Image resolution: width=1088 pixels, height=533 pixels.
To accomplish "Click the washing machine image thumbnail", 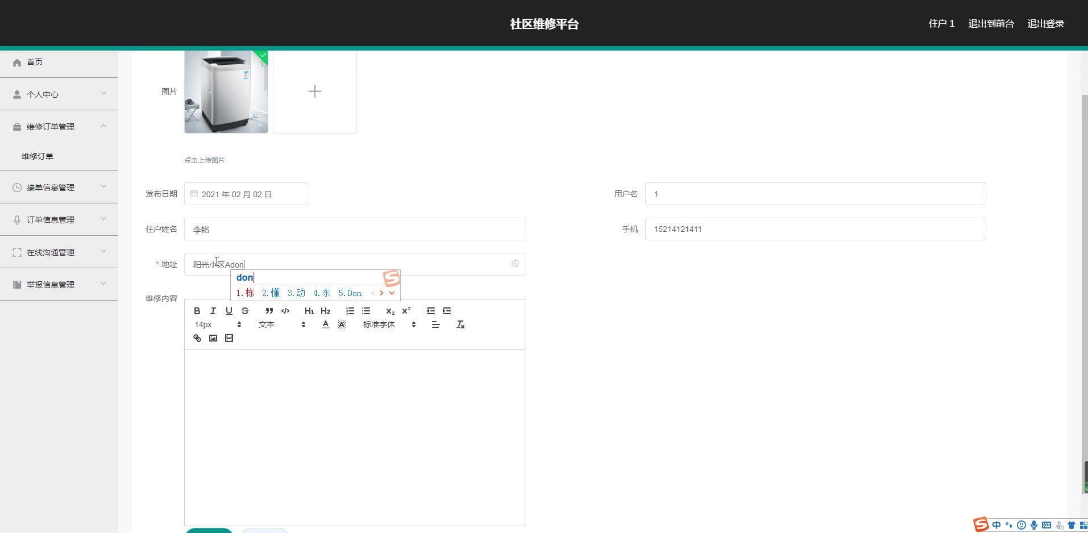I will point(226,92).
